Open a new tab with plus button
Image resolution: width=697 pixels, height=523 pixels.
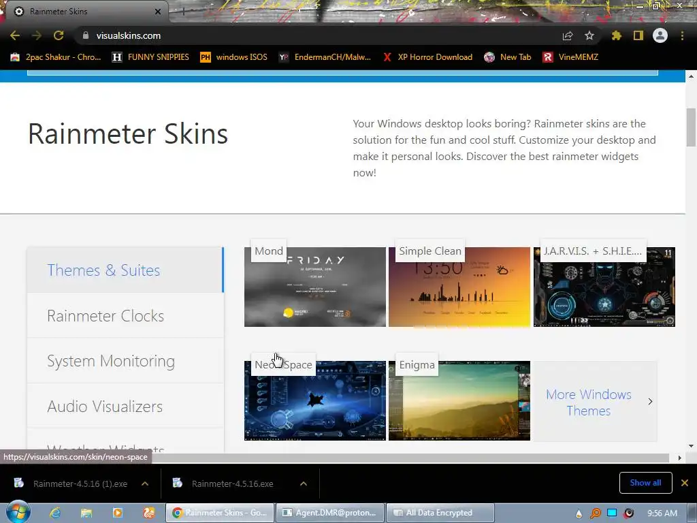pos(183,12)
